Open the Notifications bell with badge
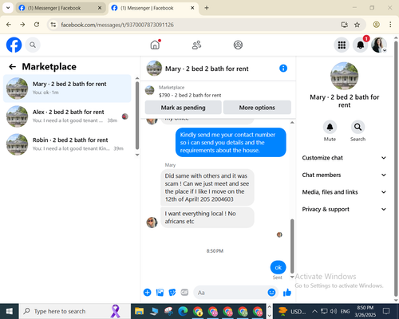 pos(361,45)
